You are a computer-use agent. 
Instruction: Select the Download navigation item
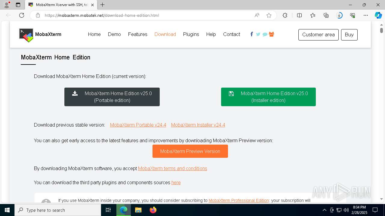165,34
